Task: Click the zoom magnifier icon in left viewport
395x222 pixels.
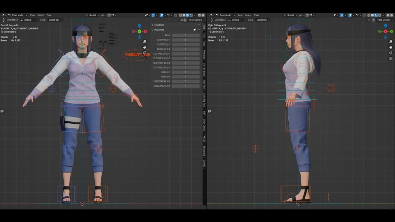Action: 144,42
